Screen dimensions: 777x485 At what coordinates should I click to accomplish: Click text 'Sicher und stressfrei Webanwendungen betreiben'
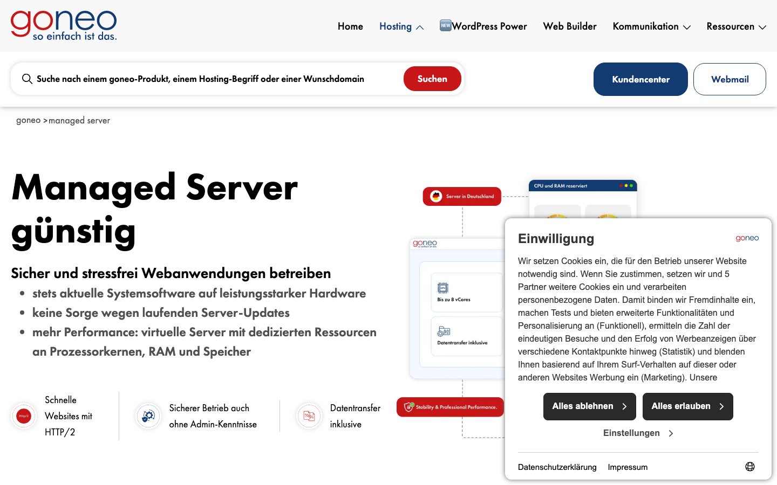click(171, 273)
